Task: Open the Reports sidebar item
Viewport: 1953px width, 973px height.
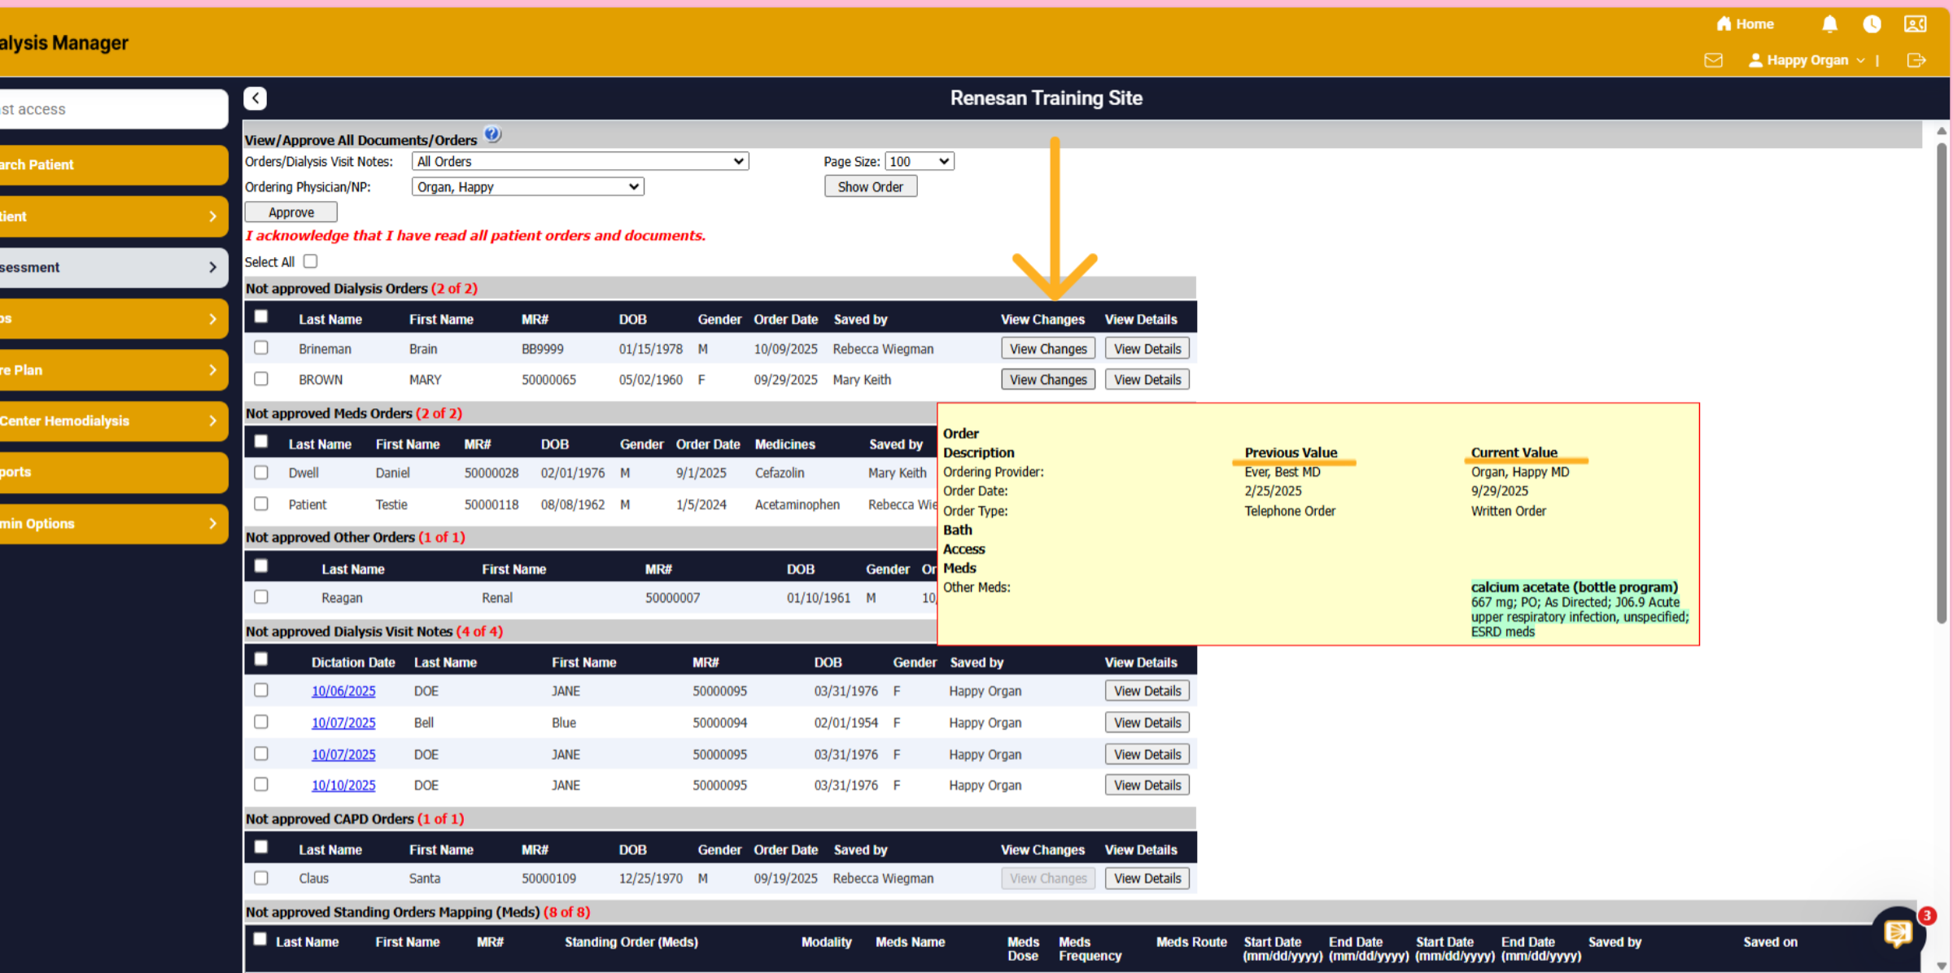Action: click(x=112, y=472)
